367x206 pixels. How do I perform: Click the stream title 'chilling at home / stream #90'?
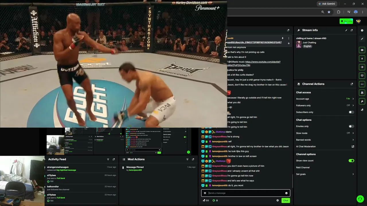311,38
